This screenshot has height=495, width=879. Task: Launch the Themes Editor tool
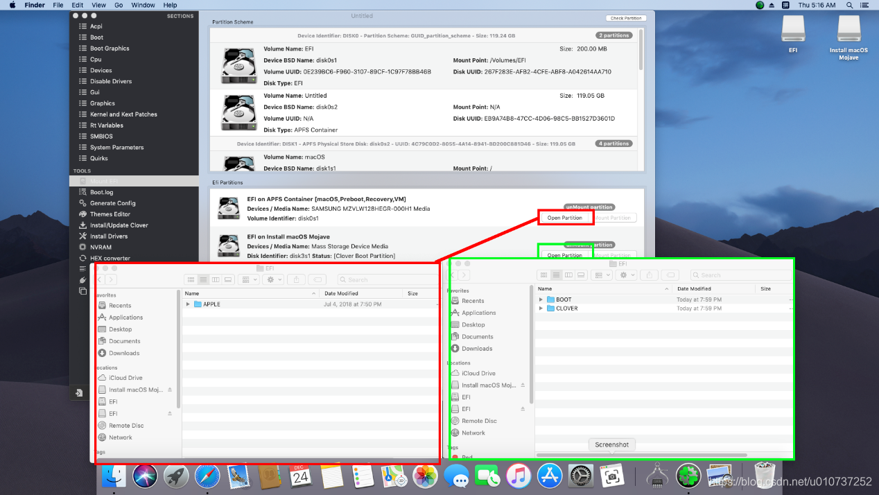click(x=110, y=214)
